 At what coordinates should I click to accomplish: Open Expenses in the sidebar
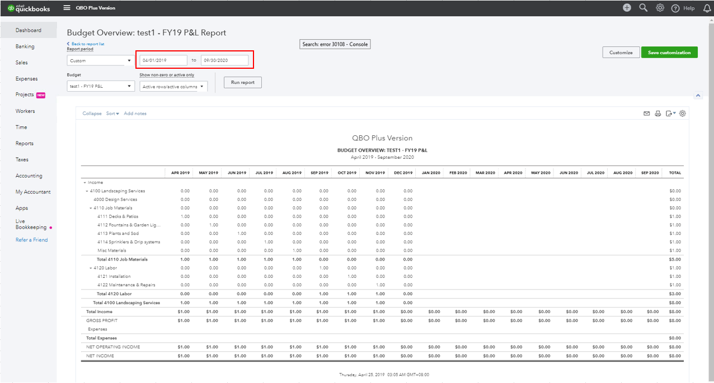[x=27, y=79]
